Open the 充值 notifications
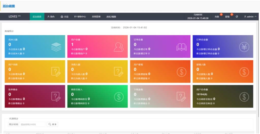Viewport: 260px width, 134px height. (x=217, y=17)
